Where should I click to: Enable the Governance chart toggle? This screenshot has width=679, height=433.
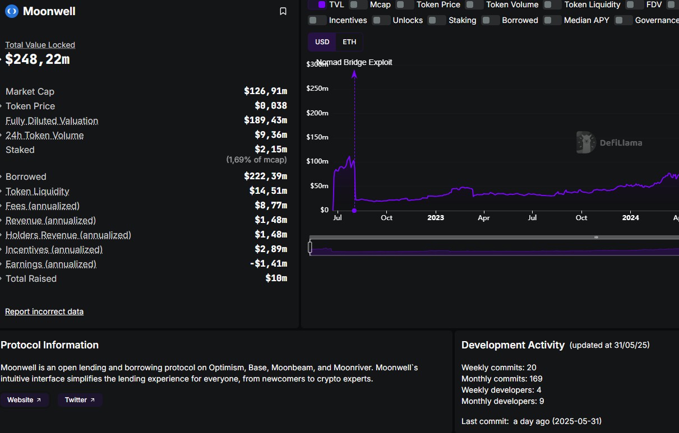(623, 20)
